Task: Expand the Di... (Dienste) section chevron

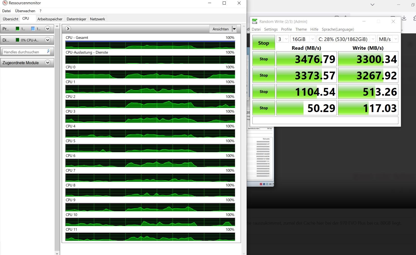Action: pos(48,40)
